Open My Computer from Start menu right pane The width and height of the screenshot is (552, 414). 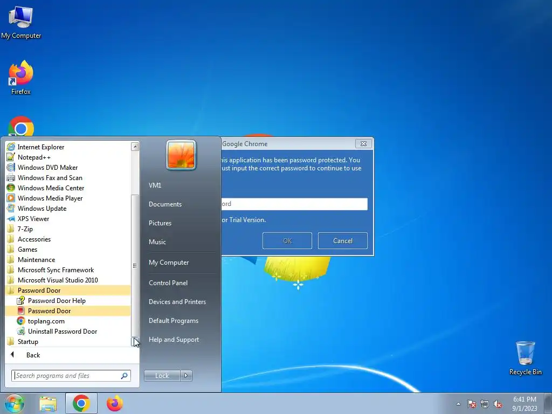(x=181, y=263)
